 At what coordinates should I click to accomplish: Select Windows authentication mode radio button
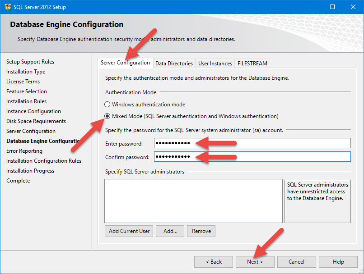[x=107, y=105]
